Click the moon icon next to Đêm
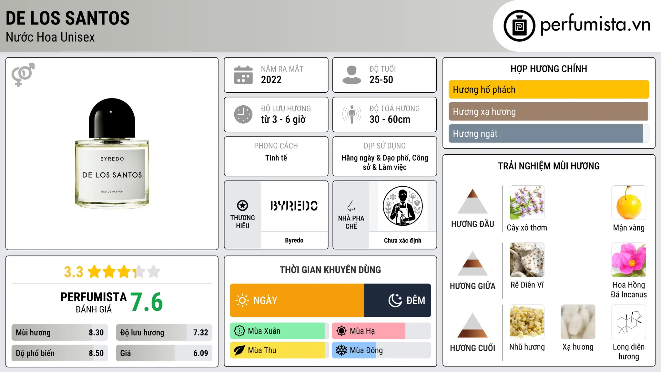 395,300
